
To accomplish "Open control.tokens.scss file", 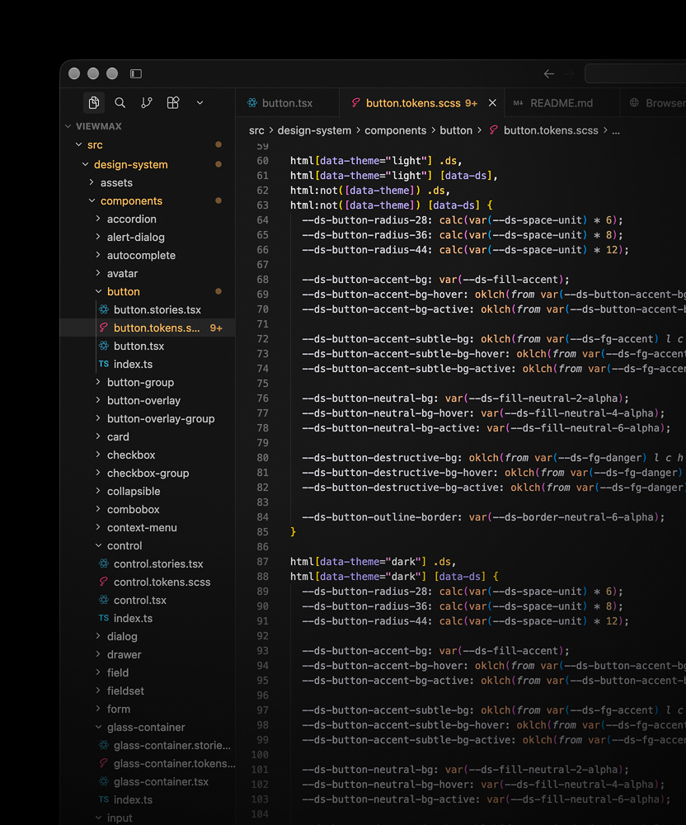I will [162, 582].
